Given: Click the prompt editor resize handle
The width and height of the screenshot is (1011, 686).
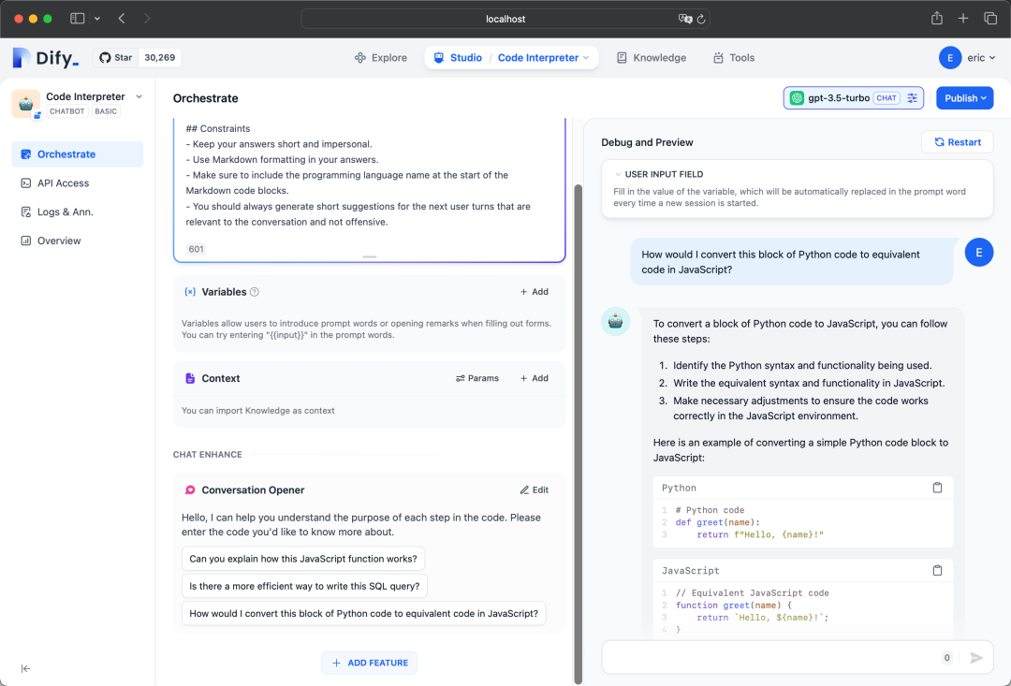Looking at the screenshot, I should click(x=370, y=256).
